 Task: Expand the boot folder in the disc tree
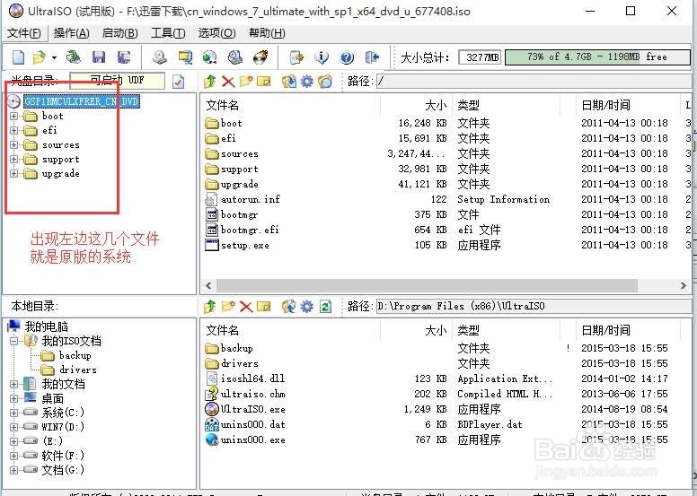click(13, 117)
